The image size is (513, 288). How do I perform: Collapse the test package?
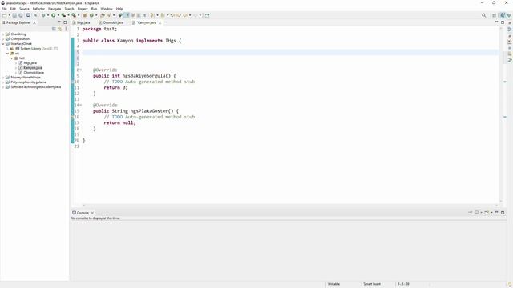point(12,58)
